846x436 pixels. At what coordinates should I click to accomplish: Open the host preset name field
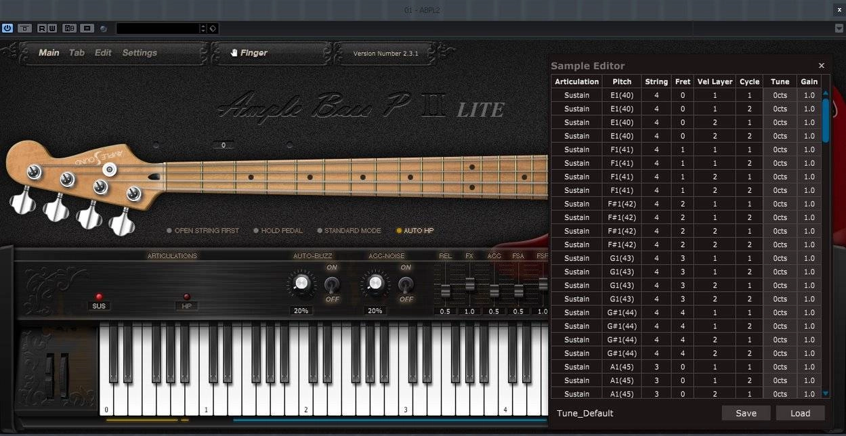click(x=157, y=28)
